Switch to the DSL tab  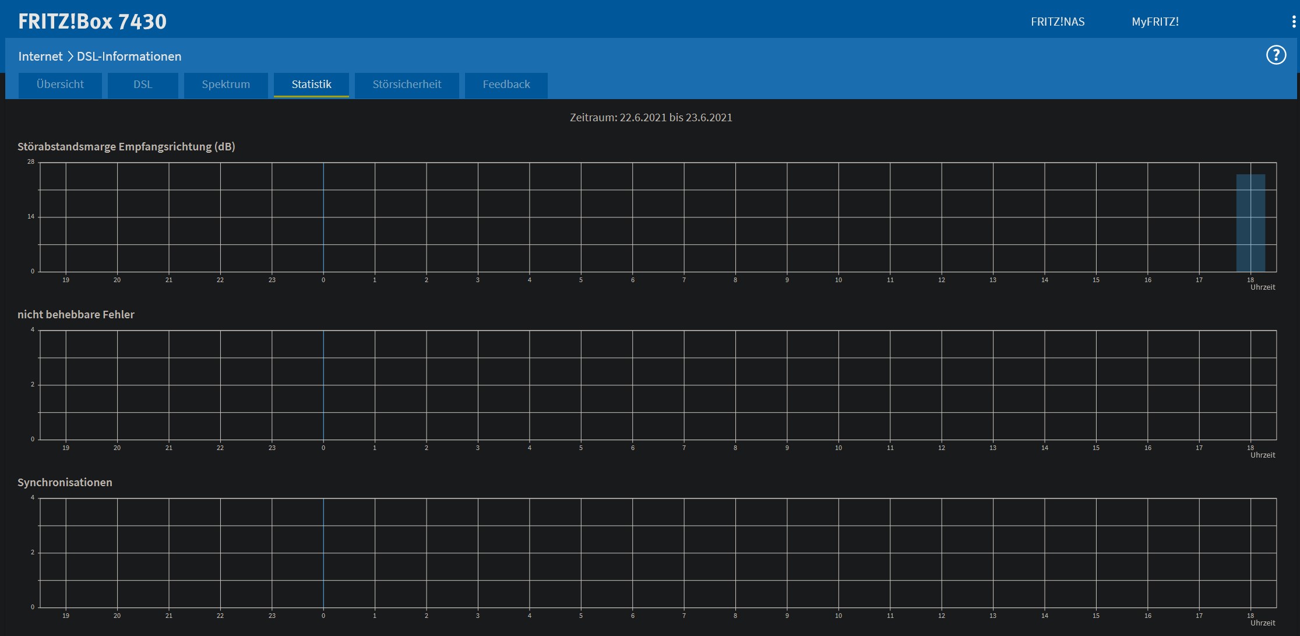[x=143, y=85]
